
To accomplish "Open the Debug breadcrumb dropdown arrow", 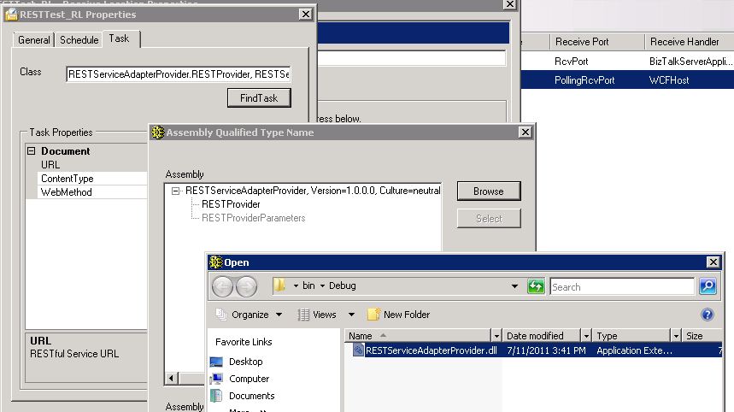I will click(322, 285).
